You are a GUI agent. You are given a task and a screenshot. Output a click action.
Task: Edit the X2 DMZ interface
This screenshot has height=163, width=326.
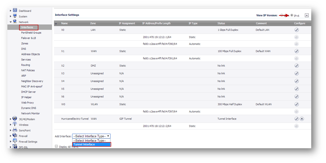coord(296,66)
